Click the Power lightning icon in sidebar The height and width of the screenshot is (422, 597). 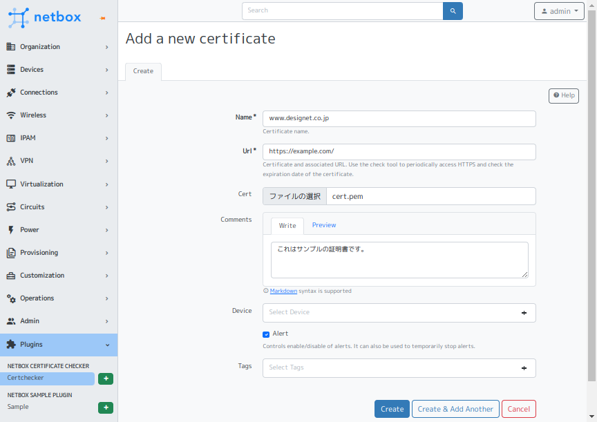11,230
